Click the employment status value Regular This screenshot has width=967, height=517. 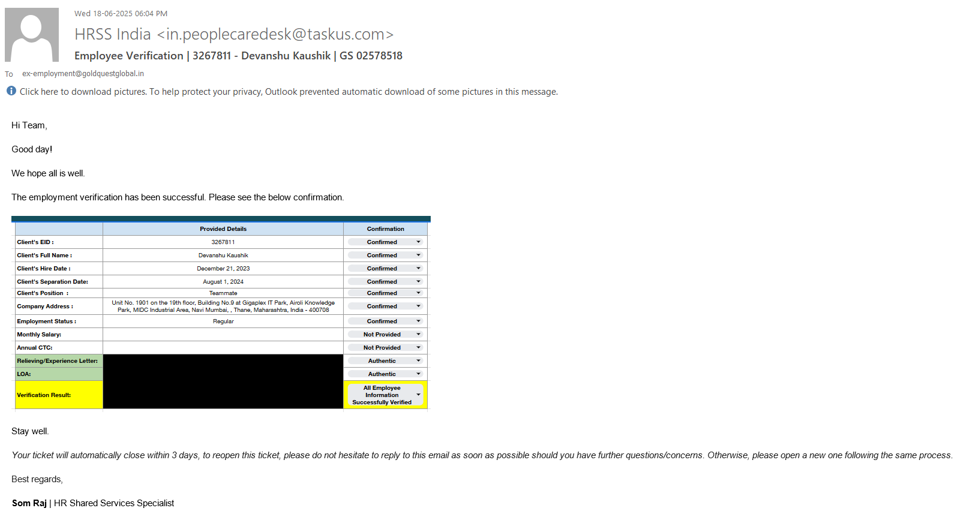[x=223, y=321]
